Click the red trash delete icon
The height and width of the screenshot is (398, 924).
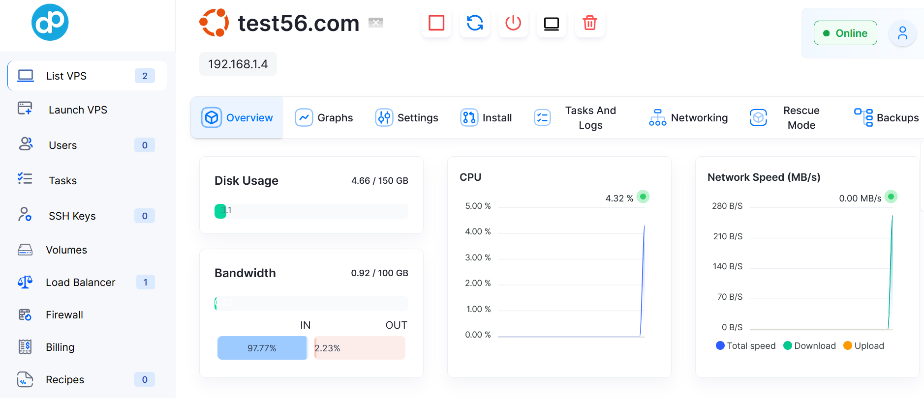pyautogui.click(x=589, y=23)
